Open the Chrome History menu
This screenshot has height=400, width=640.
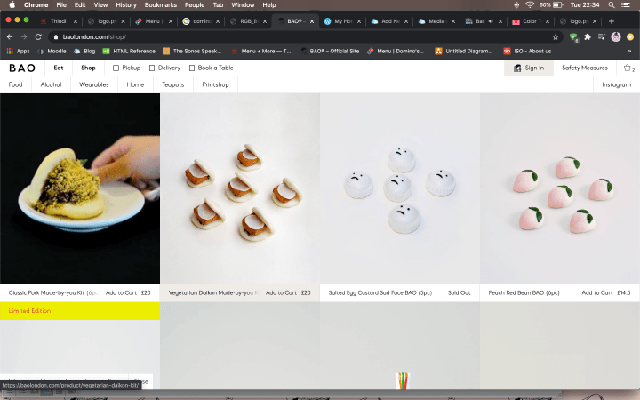tap(126, 4)
